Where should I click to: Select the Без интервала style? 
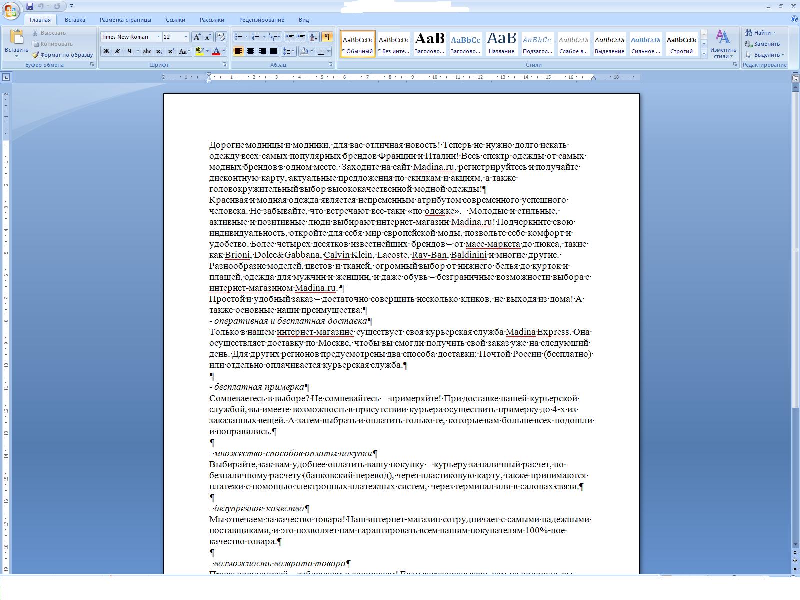394,44
